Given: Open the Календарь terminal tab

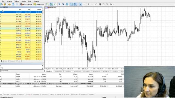Looking at the screenshot, I should tap(36, 94).
